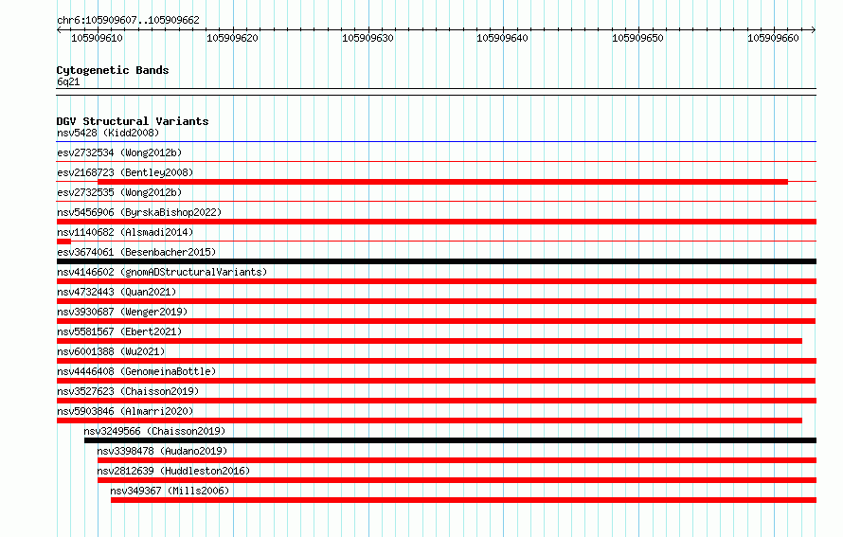The width and height of the screenshot is (843, 537).
Task: Click nsv6001388 (Wu2021) variant label
Action: pyautogui.click(x=111, y=351)
